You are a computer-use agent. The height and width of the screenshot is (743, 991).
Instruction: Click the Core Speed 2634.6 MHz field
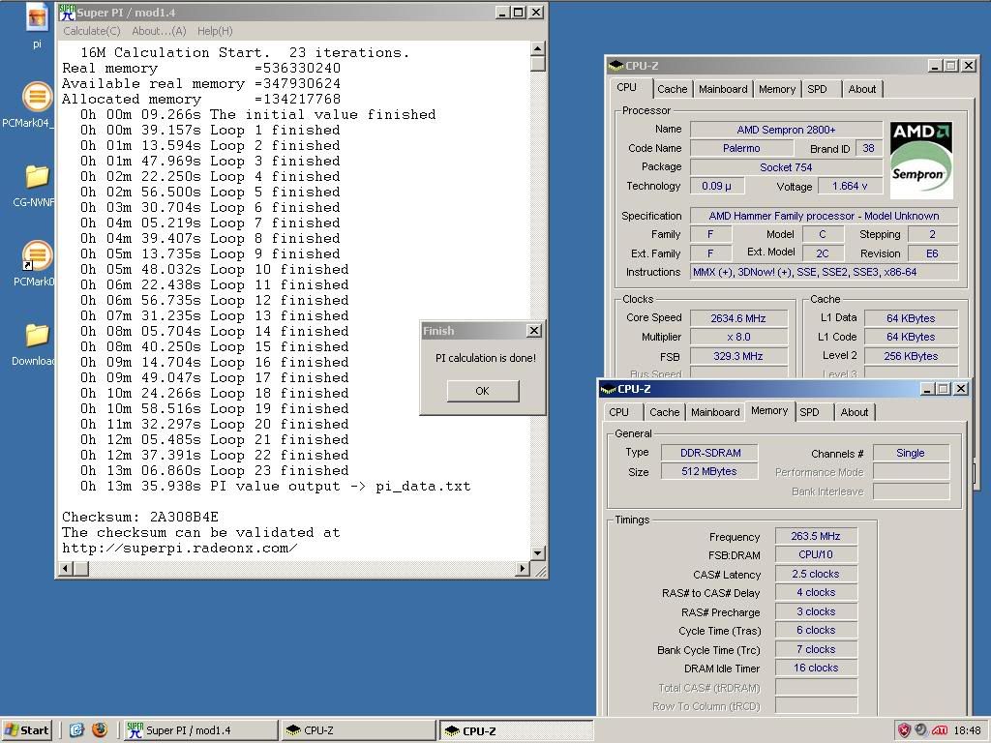tap(738, 318)
